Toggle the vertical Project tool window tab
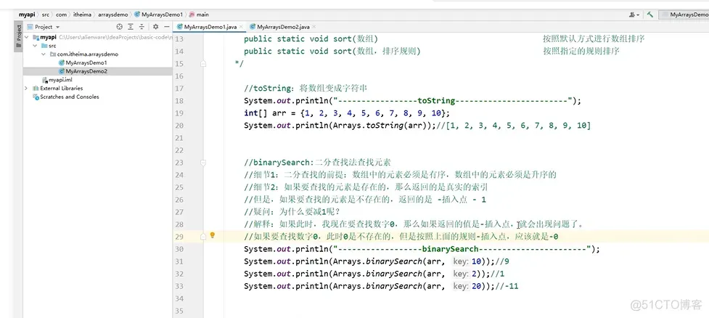The width and height of the screenshot is (709, 318). tap(19, 36)
